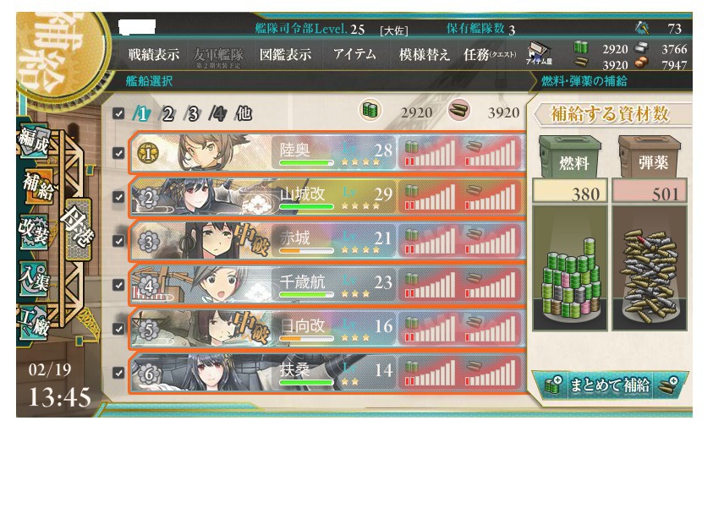Select the 補給 resupply side icon
Viewport: 713px width, 519px height.
point(38,186)
